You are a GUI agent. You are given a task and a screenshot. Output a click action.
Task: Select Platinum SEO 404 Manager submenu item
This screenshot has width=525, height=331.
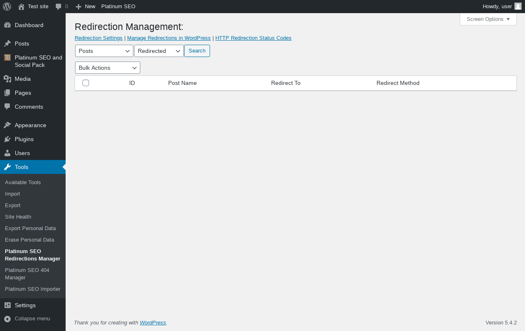point(27,274)
